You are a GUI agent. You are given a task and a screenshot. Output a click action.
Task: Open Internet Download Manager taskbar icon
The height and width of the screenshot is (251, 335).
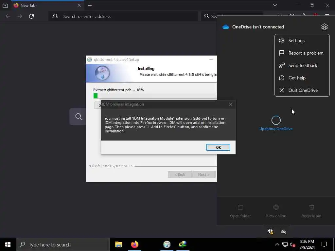coord(183,244)
